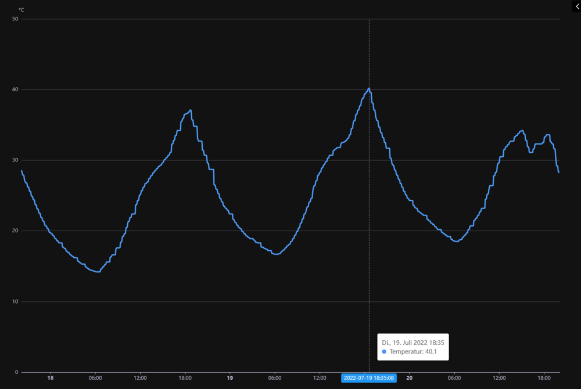Click the 06:00 tick following day 20

[454, 377]
